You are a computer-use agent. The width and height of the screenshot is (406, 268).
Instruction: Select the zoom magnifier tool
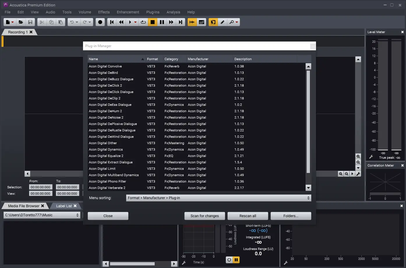232,22
